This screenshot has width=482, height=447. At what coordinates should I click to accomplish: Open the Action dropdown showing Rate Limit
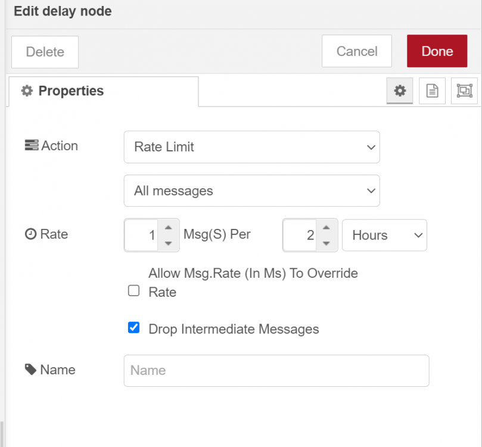pyautogui.click(x=252, y=147)
